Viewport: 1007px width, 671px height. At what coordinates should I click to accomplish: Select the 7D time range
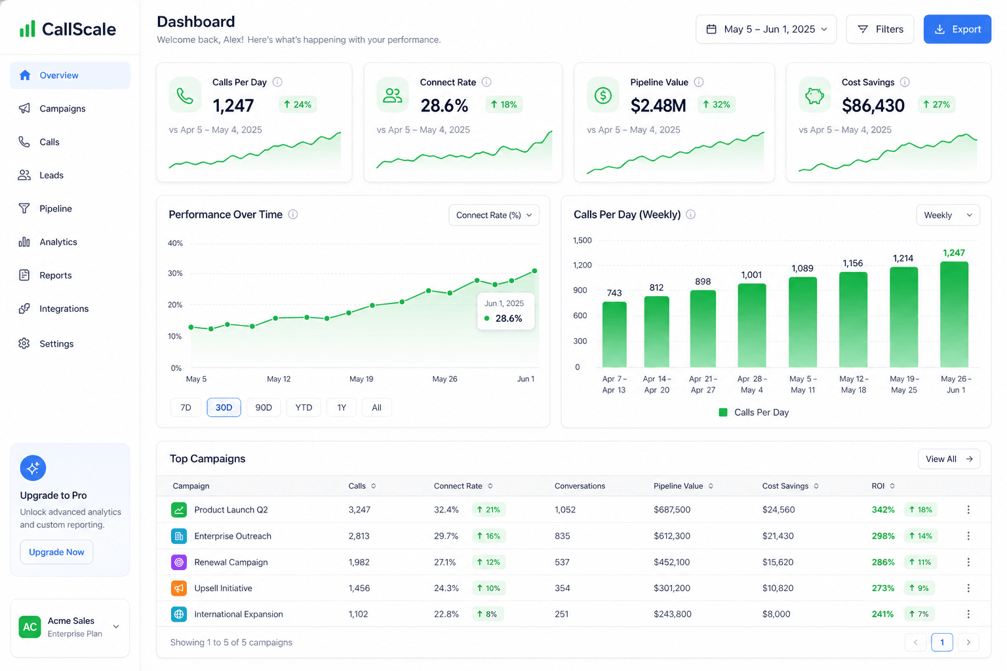(x=186, y=408)
